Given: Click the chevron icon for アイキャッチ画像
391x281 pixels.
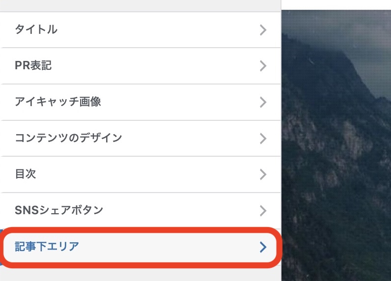Looking at the screenshot, I should pyautogui.click(x=263, y=102).
